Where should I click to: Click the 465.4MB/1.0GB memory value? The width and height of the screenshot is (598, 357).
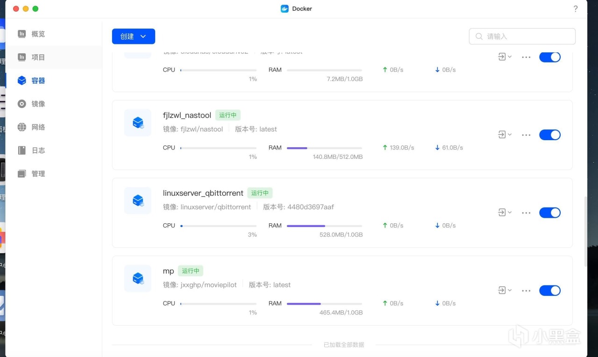[341, 313]
